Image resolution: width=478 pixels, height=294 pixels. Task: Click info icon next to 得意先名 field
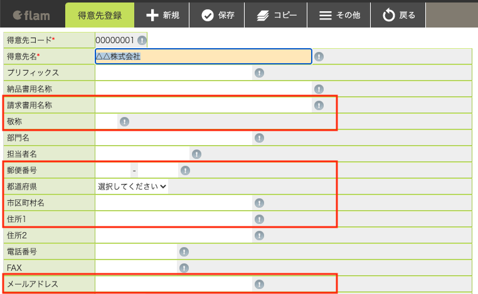pos(319,56)
